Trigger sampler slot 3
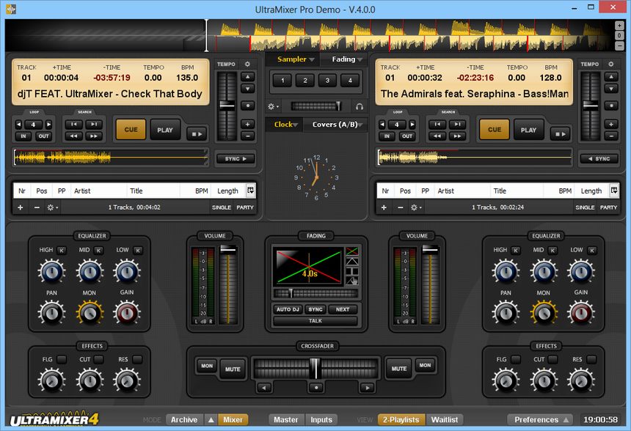Viewport: 631px width, 431px height. click(327, 81)
